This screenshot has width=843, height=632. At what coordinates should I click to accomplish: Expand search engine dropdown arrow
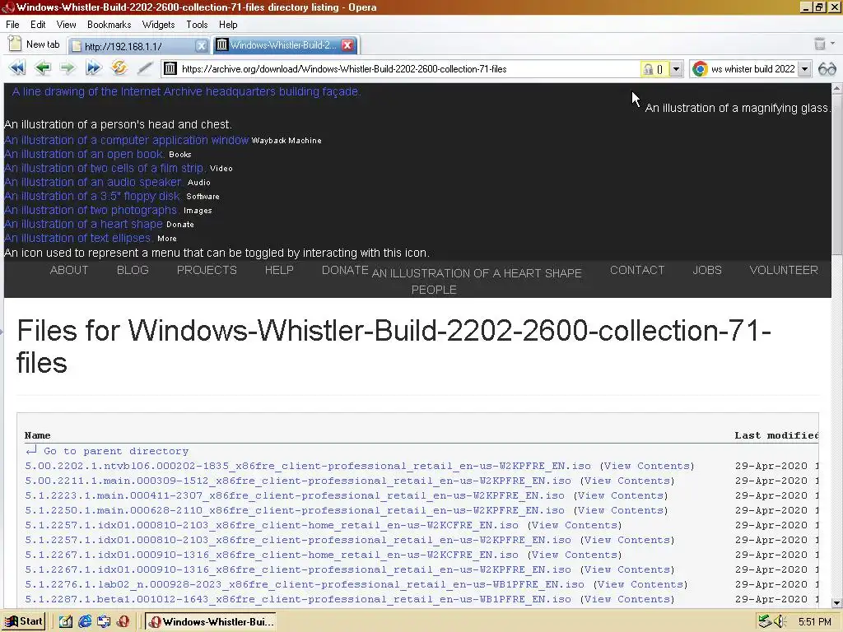pyautogui.click(x=804, y=69)
